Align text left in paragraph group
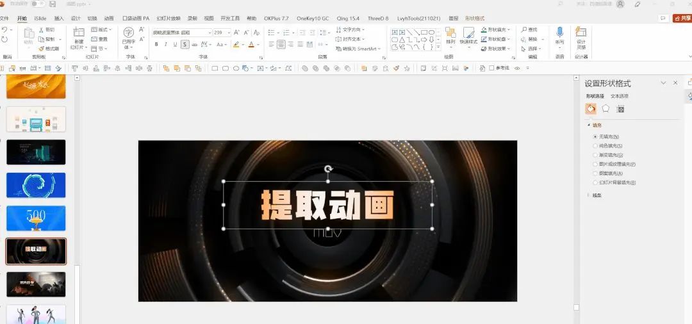 [271, 45]
